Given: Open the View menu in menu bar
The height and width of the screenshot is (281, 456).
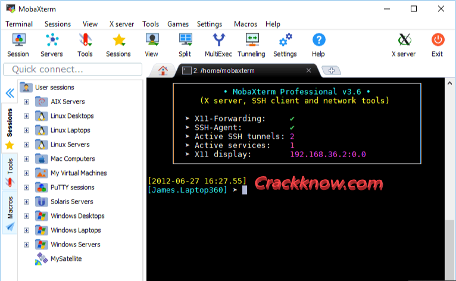Looking at the screenshot, I should click(x=90, y=24).
